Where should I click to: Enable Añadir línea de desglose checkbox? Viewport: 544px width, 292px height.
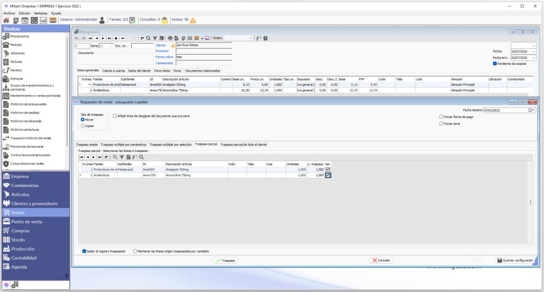(x=115, y=116)
